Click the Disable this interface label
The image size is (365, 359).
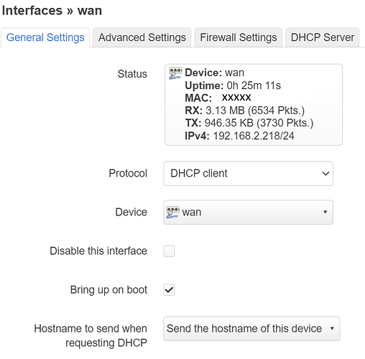click(x=98, y=251)
